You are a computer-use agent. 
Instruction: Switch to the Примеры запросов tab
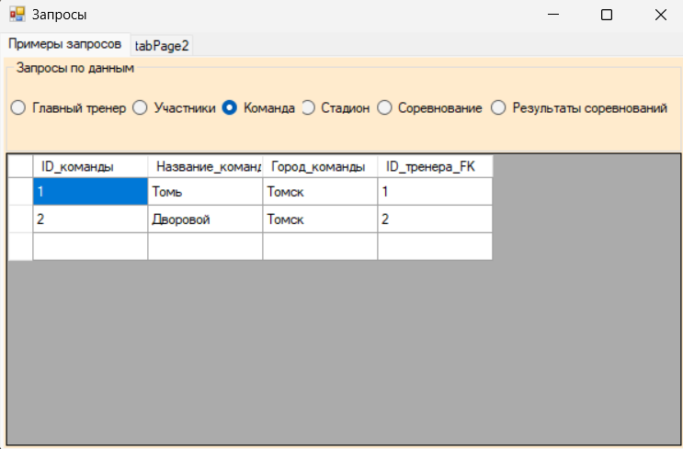65,44
